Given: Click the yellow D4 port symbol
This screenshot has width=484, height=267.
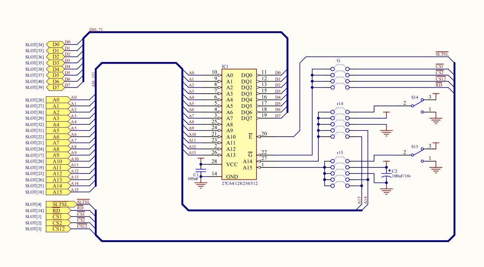Looking at the screenshot, I should point(56,69).
